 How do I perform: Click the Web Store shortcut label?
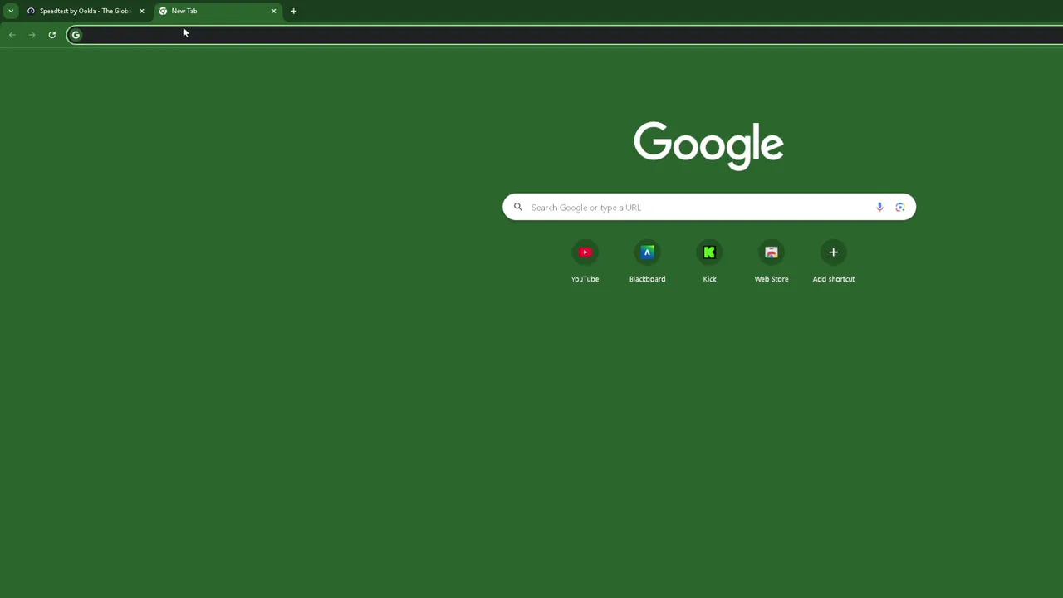tap(772, 279)
